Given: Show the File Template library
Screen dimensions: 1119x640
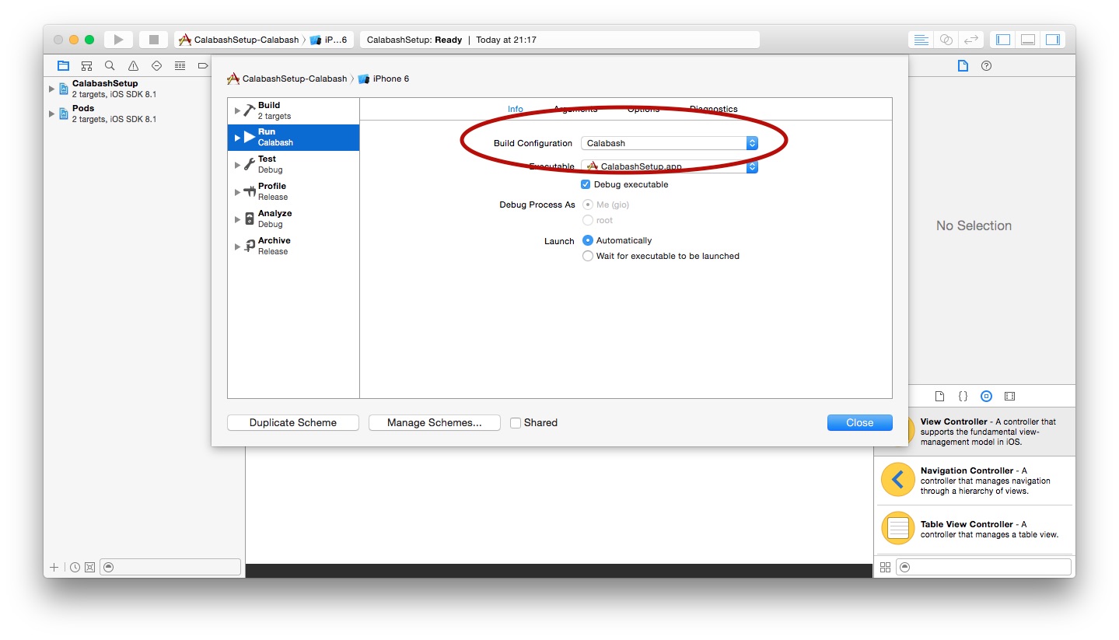Looking at the screenshot, I should pyautogui.click(x=939, y=396).
